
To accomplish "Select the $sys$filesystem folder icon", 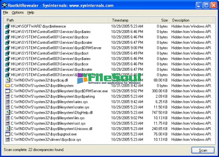I will [8, 85].
